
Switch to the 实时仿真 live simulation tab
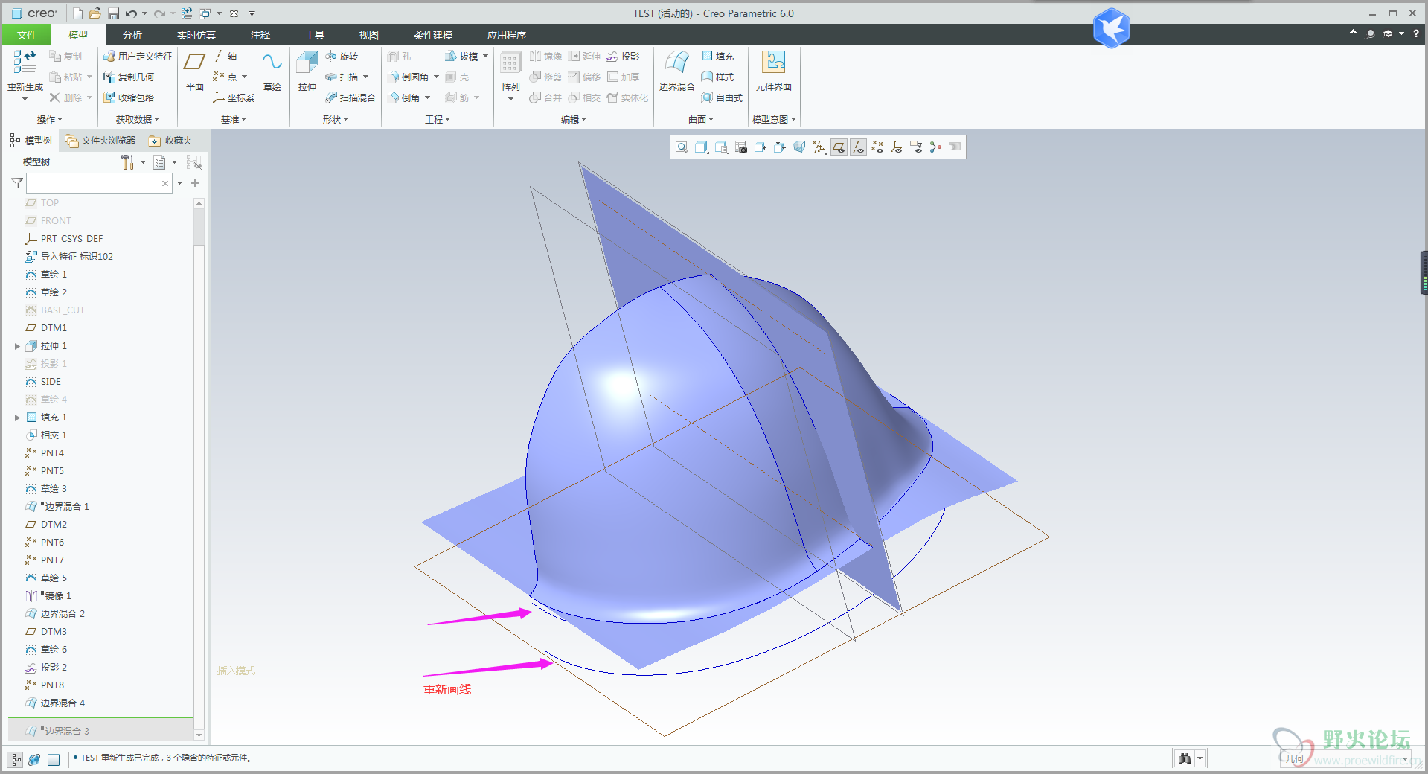pyautogui.click(x=196, y=35)
